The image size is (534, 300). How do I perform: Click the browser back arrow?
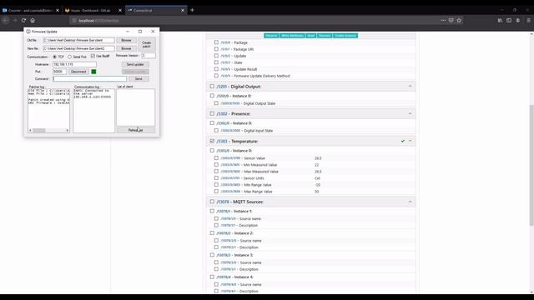click(6, 20)
